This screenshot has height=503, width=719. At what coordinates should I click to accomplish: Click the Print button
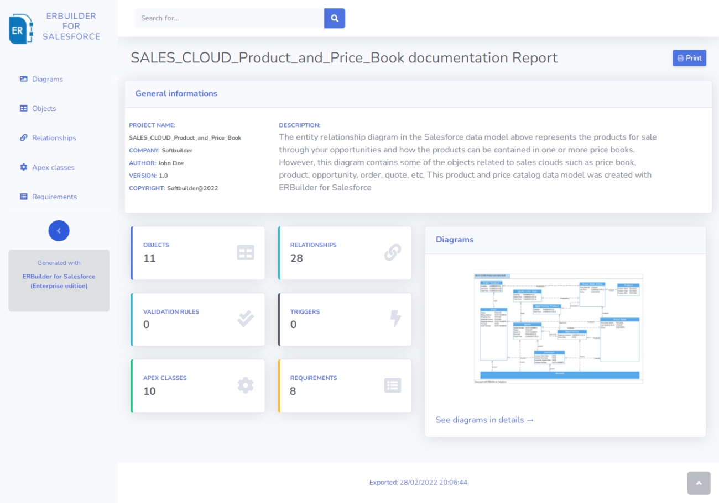[689, 57]
